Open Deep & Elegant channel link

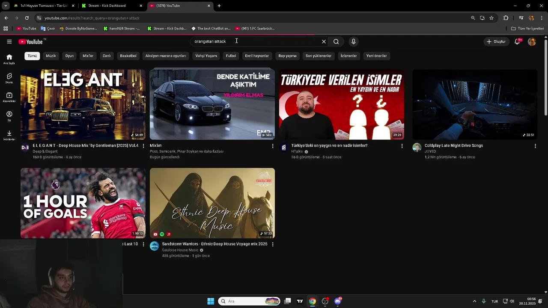tap(45, 151)
